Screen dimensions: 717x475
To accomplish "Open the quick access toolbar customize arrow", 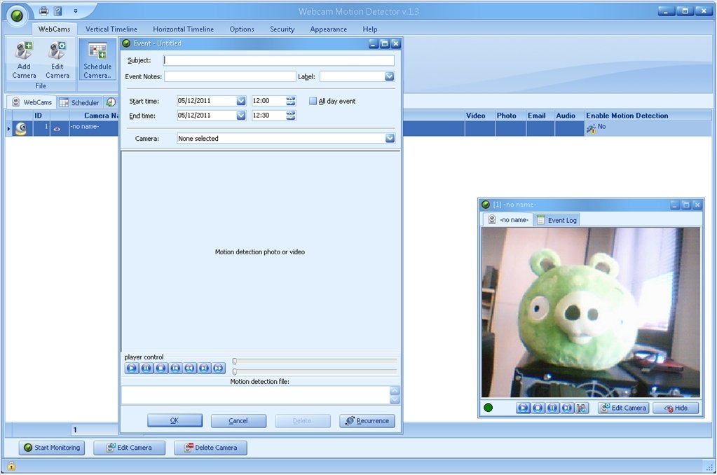I will click(76, 11).
